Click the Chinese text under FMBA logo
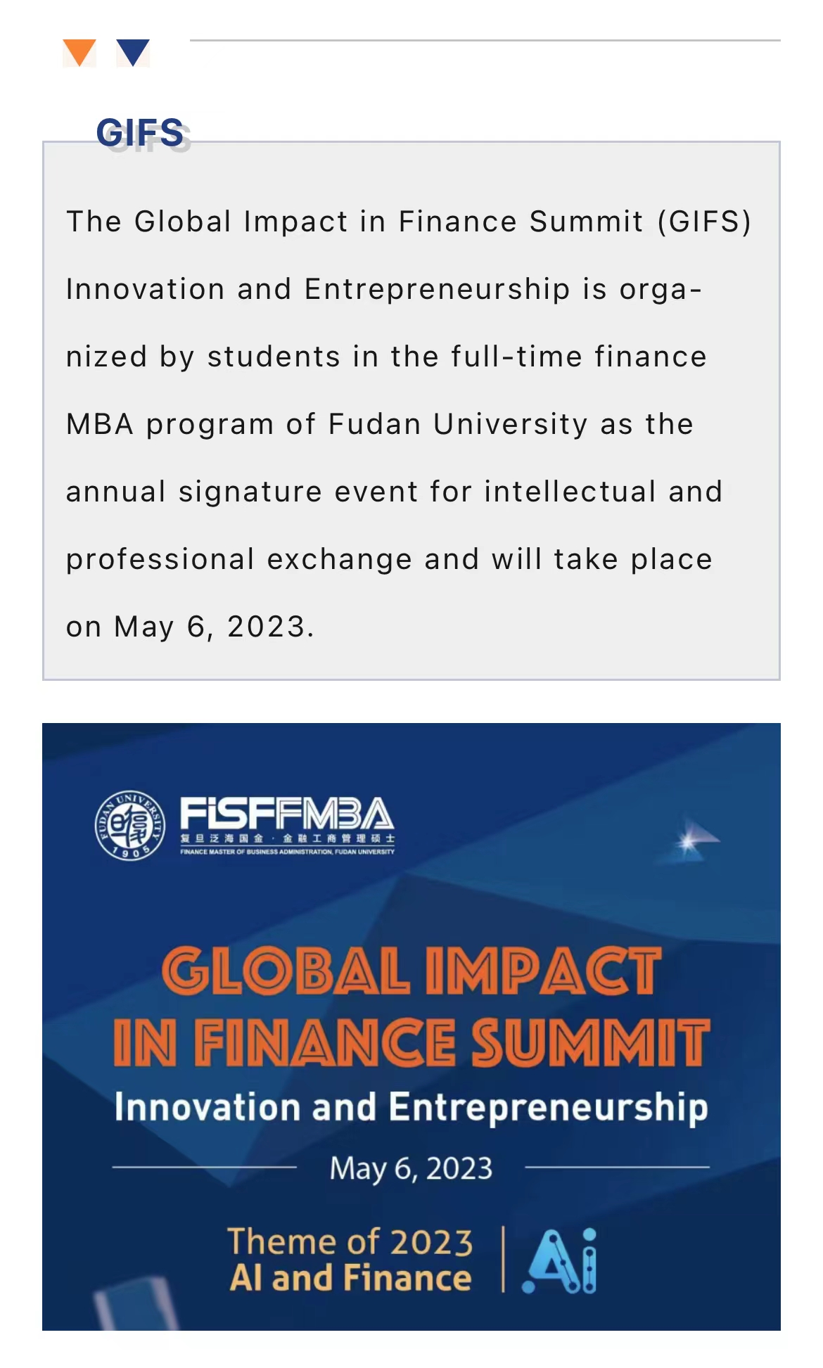The image size is (823, 1368). point(287,838)
